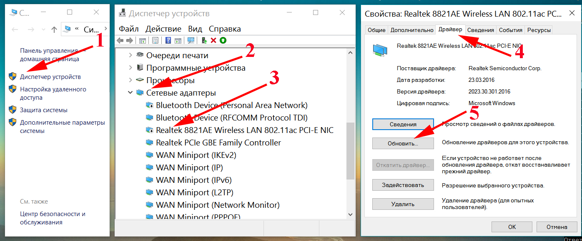The width and height of the screenshot is (582, 241).
Task: Open the Настройка удаленного доступа link
Action: (53, 93)
